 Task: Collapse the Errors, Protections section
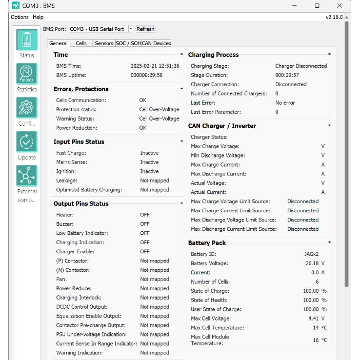(x=182, y=89)
